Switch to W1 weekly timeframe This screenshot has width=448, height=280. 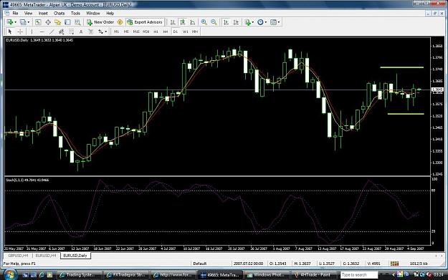pos(186,32)
